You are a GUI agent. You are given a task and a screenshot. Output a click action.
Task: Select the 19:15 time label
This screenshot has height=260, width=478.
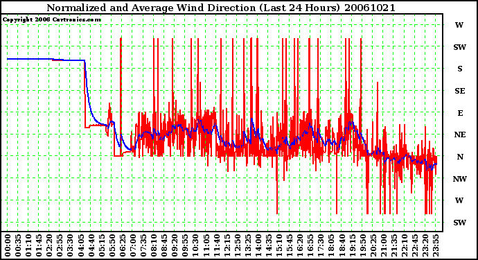pos(352,245)
